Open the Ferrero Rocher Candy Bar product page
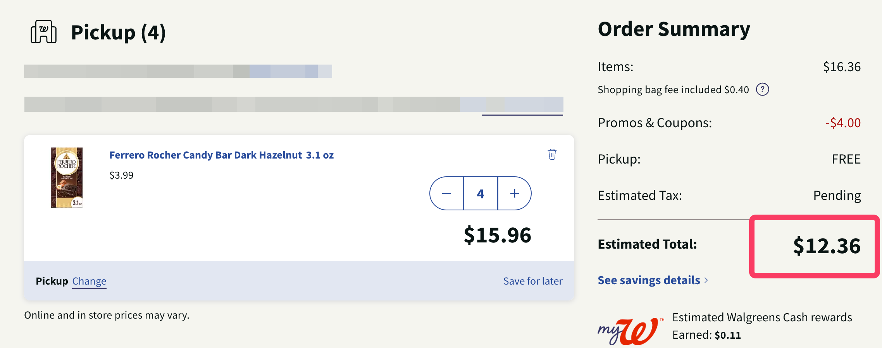 (221, 155)
